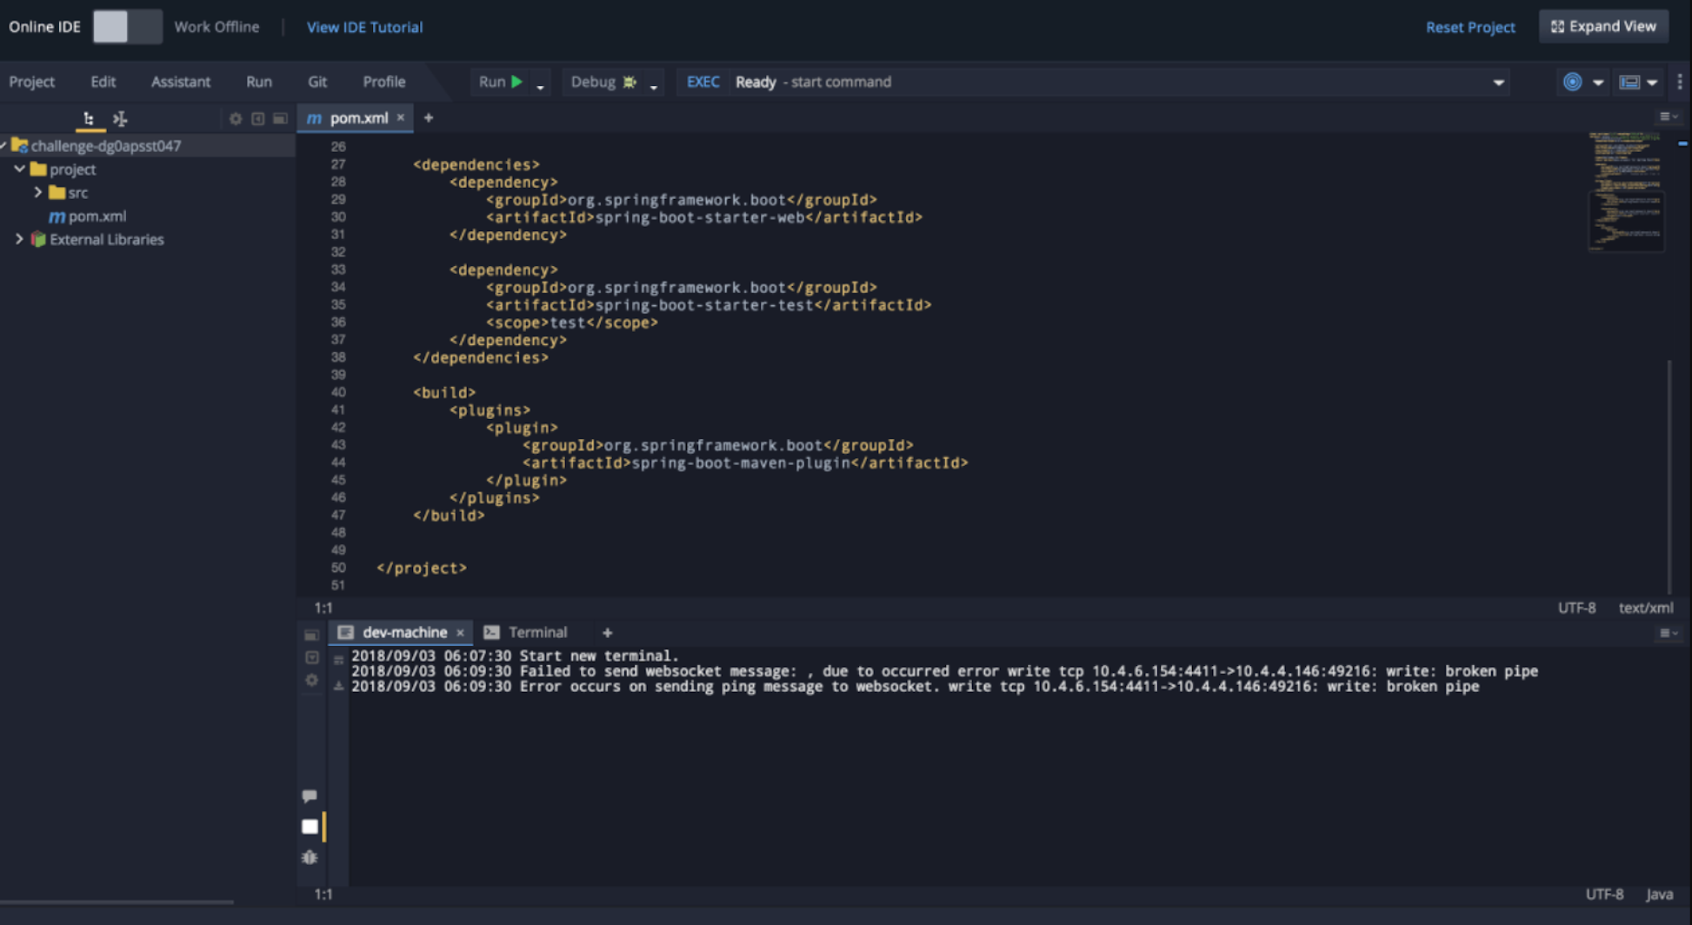The width and height of the screenshot is (1692, 925).
Task: Open the Git menu
Action: pyautogui.click(x=316, y=81)
